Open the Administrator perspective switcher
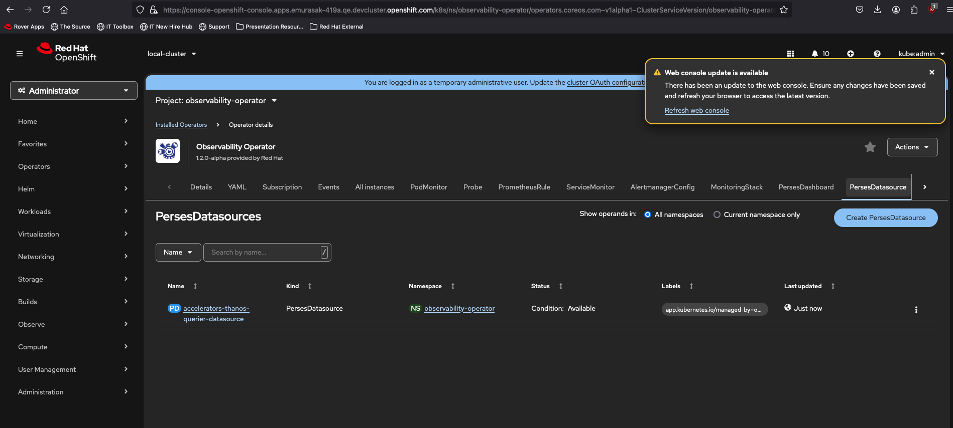 (x=74, y=91)
